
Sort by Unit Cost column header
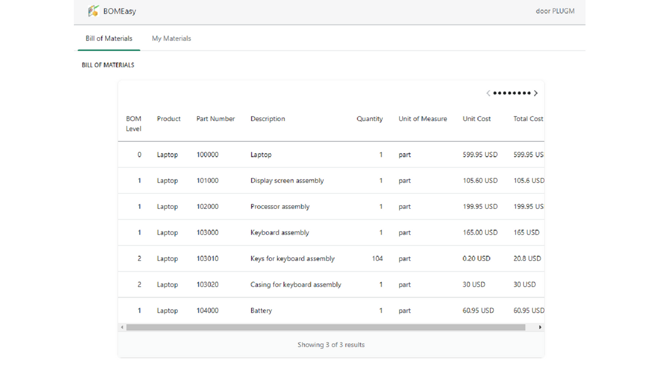tap(477, 119)
